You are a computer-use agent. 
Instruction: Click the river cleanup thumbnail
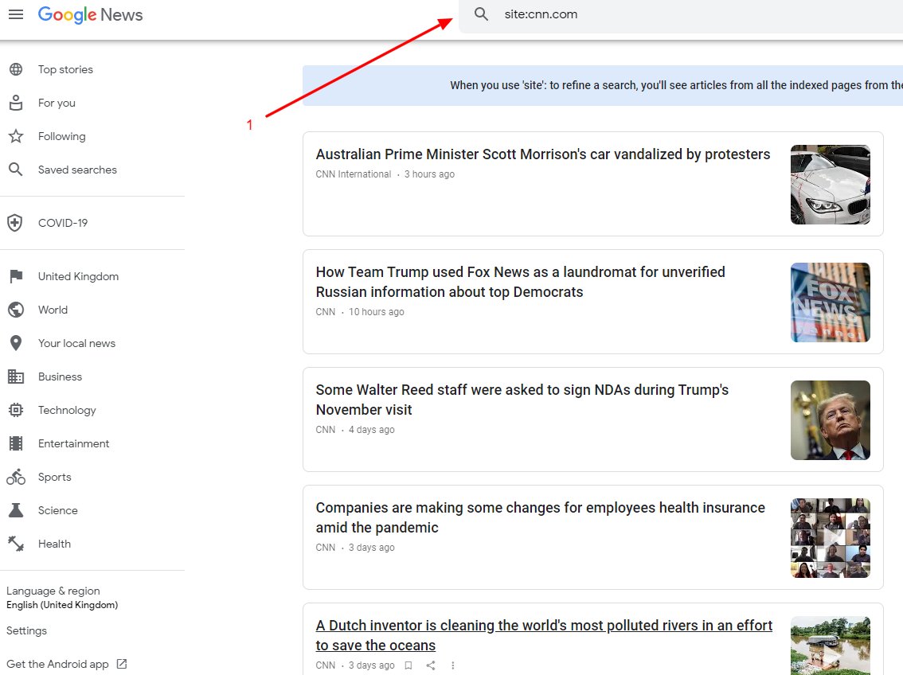coord(830,646)
